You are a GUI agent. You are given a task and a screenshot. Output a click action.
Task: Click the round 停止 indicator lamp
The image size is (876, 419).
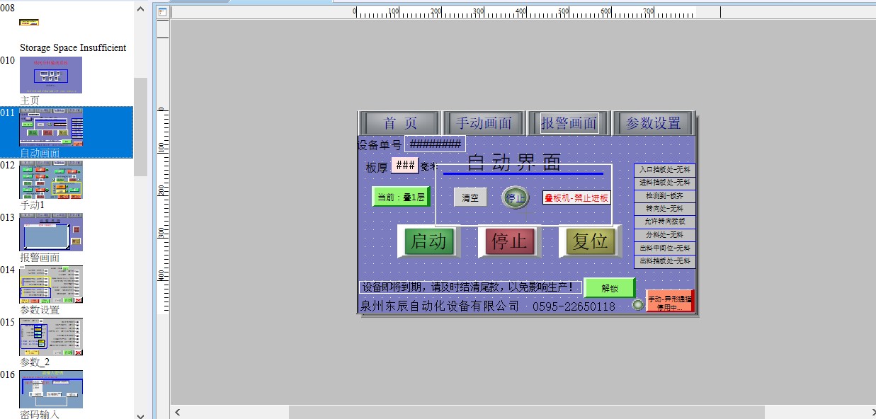pos(515,198)
